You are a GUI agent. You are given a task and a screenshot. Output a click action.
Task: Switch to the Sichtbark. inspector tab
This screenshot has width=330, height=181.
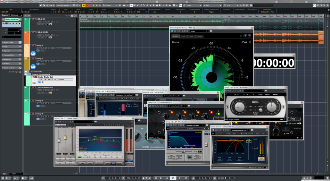[14, 15]
